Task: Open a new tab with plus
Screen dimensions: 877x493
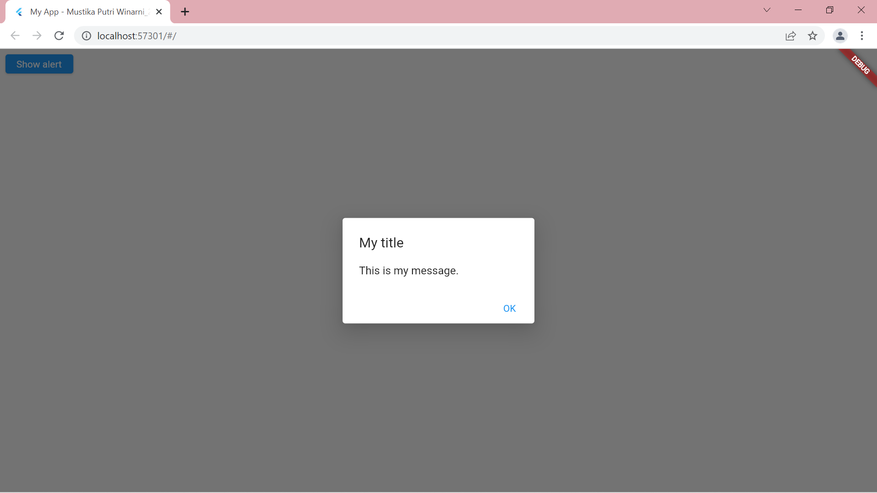Action: (x=185, y=12)
